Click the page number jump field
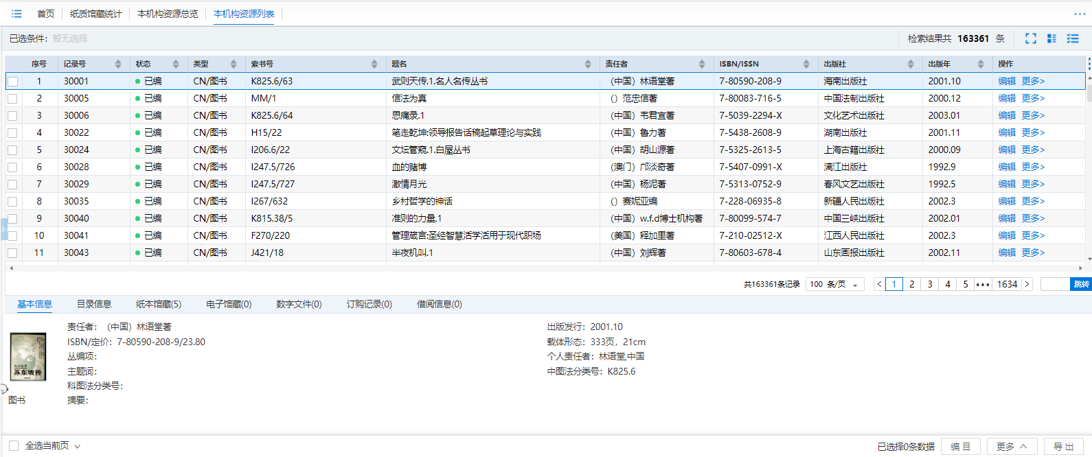Screen dimensions: 1092x457 (x=1056, y=284)
